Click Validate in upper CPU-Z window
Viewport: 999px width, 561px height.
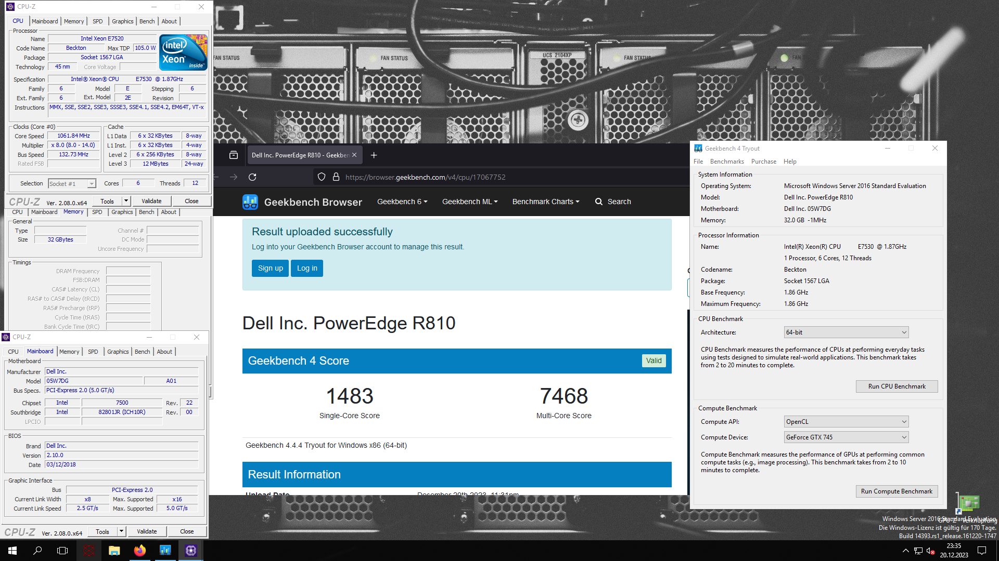coord(151,201)
